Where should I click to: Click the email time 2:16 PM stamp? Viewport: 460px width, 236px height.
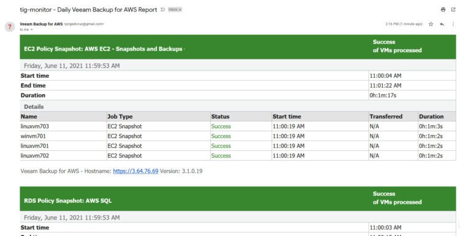(404, 24)
